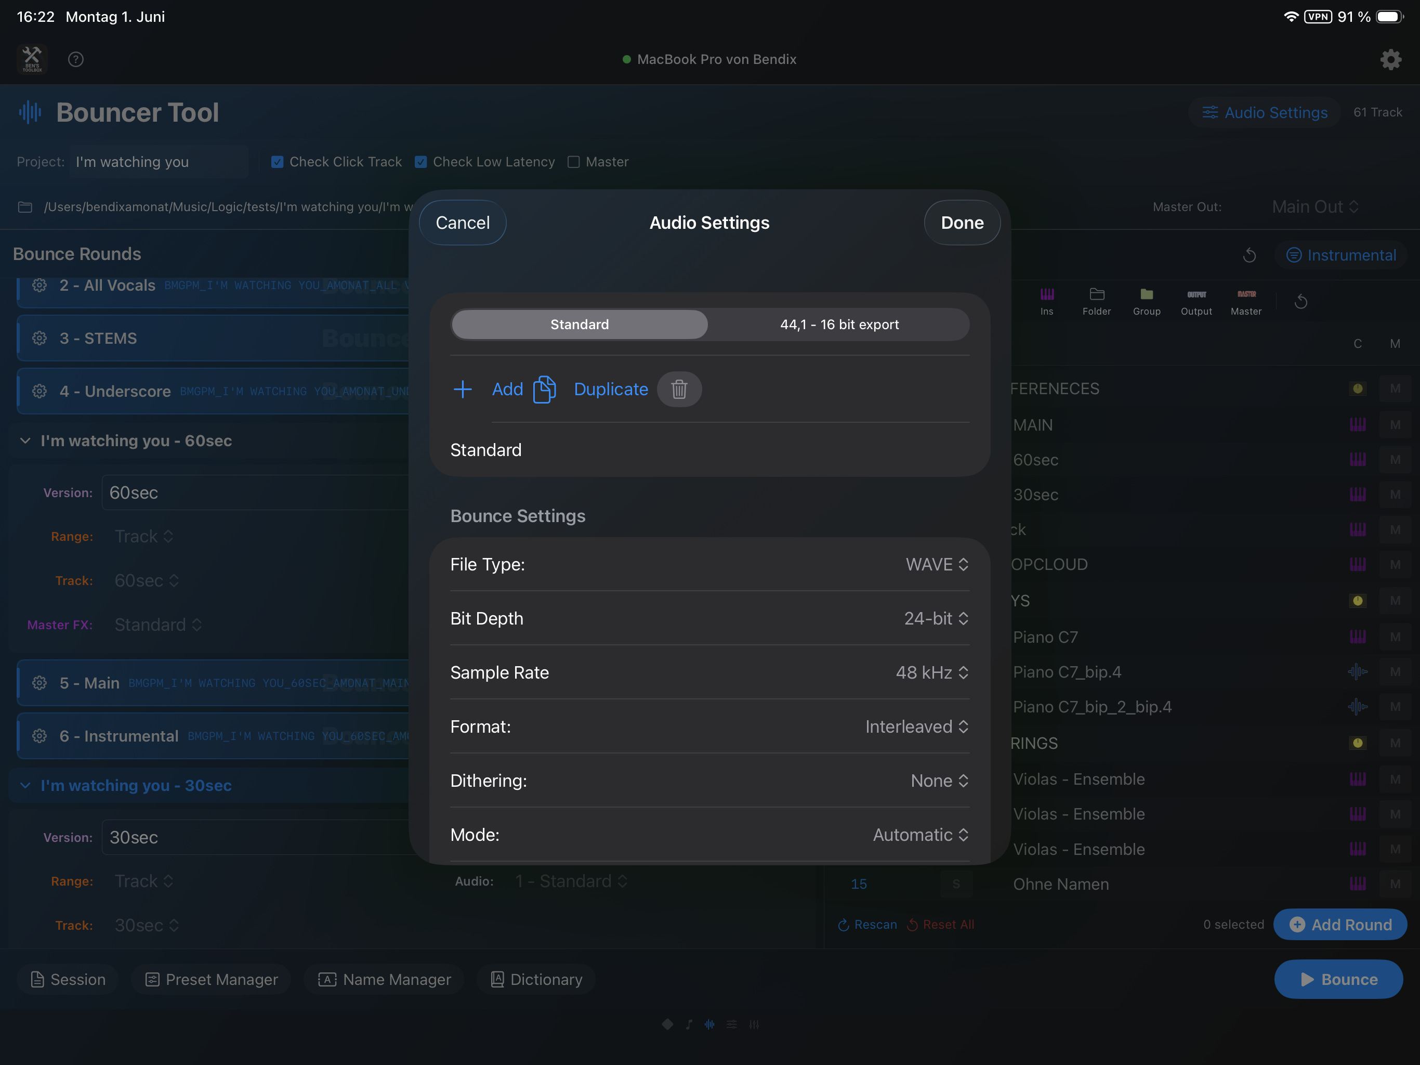
Task: Select the 44,1 - 16 bit export segment
Action: coord(839,324)
